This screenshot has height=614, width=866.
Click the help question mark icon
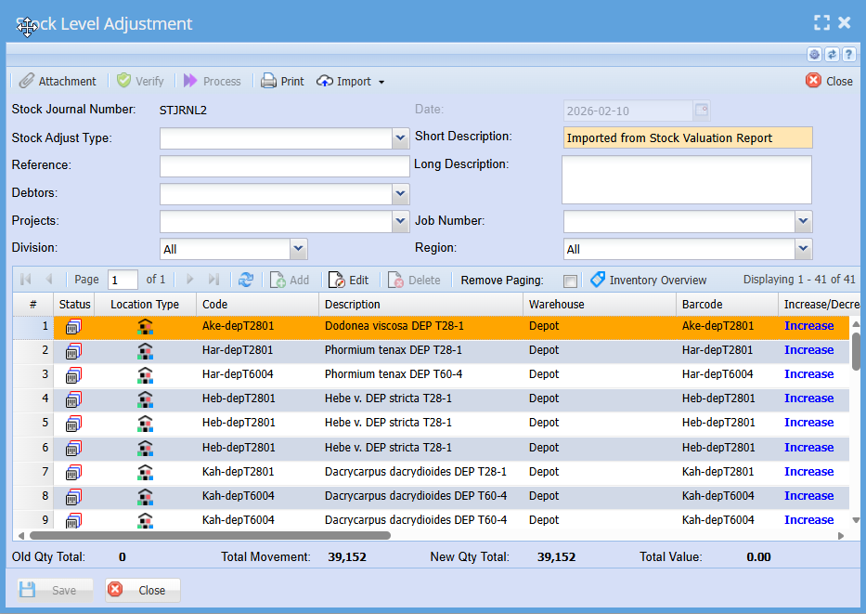pos(848,55)
